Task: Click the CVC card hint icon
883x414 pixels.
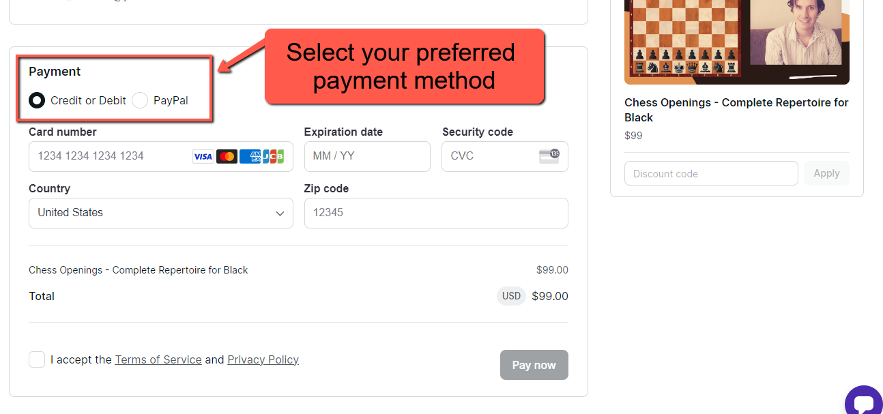Action: click(549, 156)
